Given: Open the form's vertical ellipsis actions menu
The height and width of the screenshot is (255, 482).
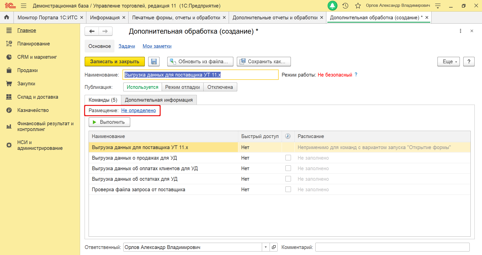Looking at the screenshot, I should (461, 31).
